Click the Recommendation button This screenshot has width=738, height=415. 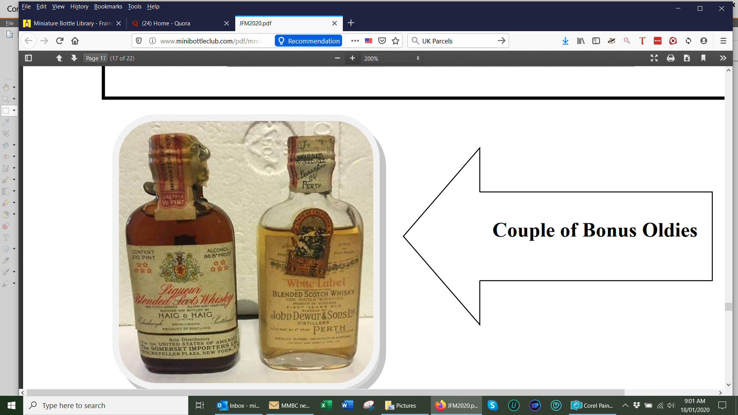308,41
